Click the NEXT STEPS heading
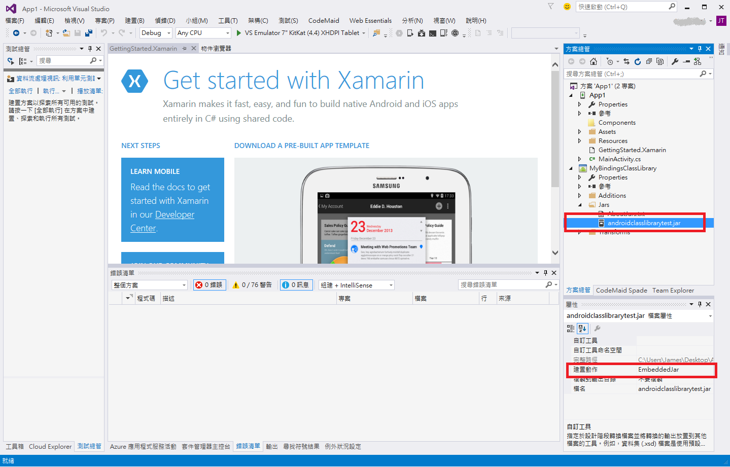The width and height of the screenshot is (730, 467). coord(141,146)
